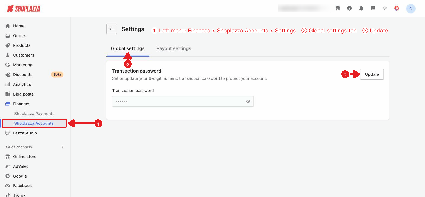Click the Shoplazza logo

23,9
